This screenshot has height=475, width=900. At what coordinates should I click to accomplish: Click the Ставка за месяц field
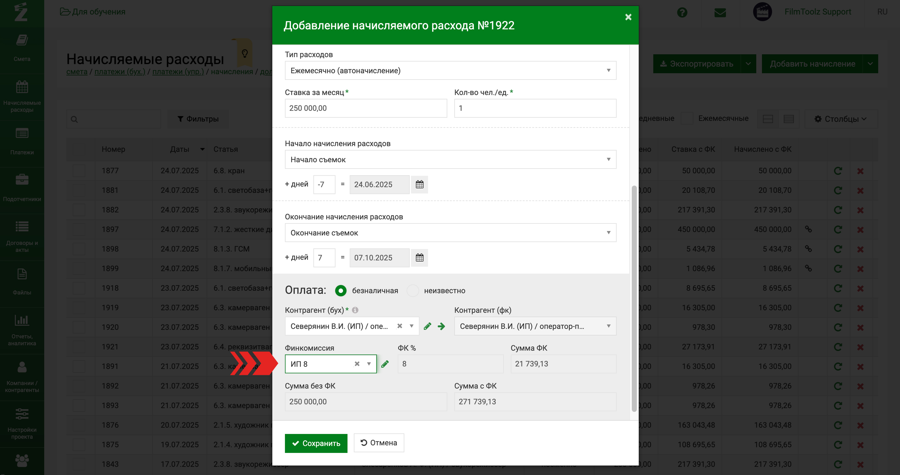[x=366, y=108]
